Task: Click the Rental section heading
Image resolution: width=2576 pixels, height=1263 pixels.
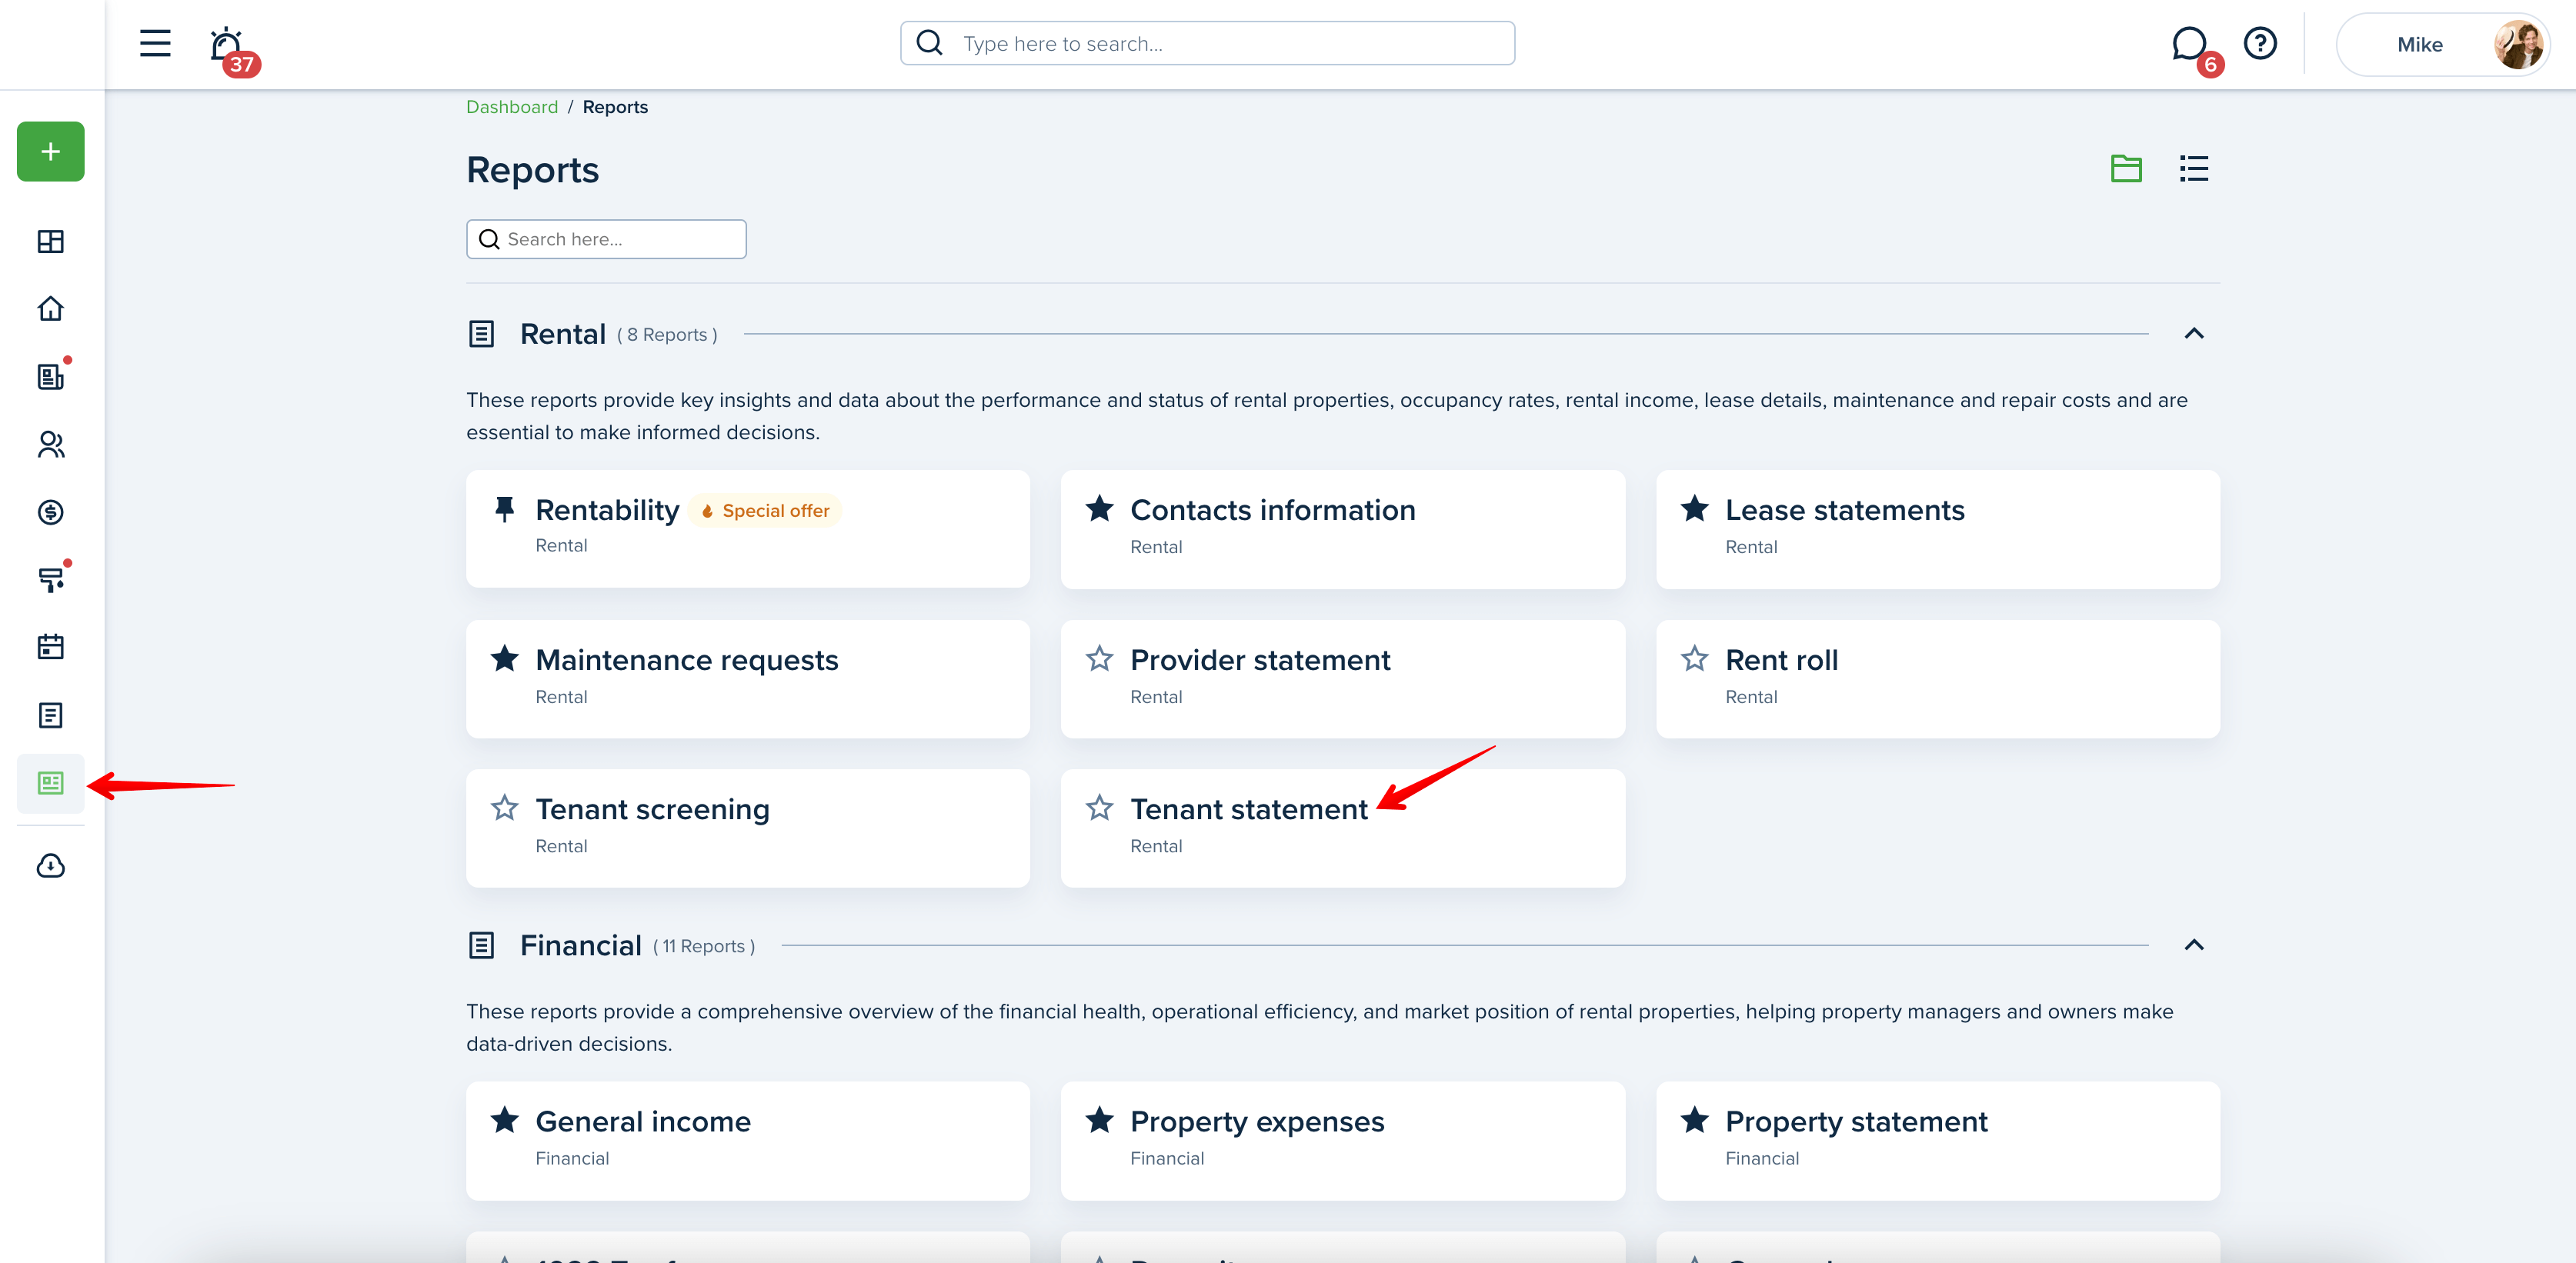Action: 562,334
